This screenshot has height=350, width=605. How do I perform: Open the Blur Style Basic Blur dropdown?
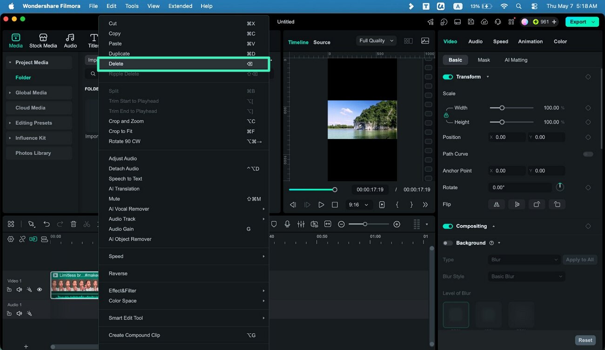pos(526,277)
